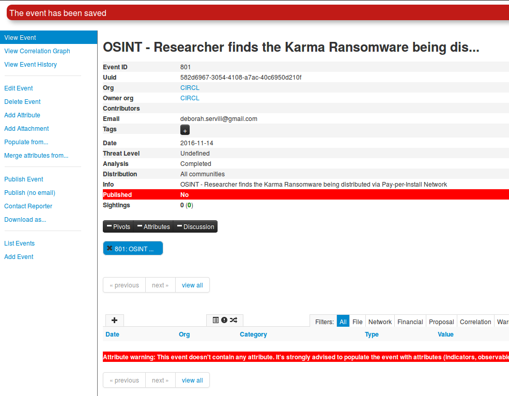Select the Network filter tab
This screenshot has height=396, width=509.
(380, 322)
